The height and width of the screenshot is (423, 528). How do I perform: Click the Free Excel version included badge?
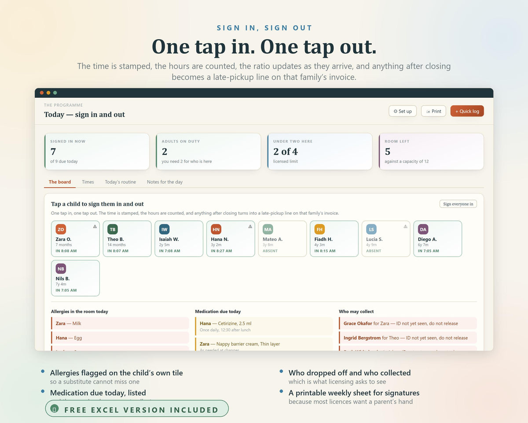pos(137,409)
